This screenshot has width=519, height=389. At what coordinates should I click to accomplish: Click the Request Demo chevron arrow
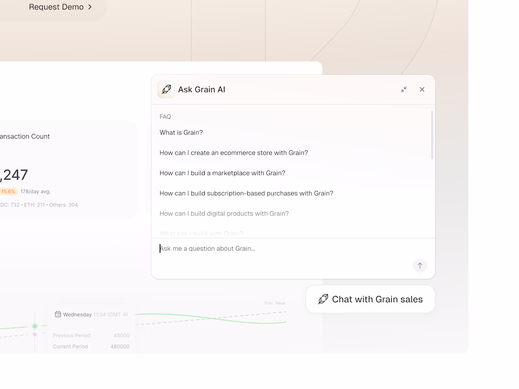tap(90, 7)
